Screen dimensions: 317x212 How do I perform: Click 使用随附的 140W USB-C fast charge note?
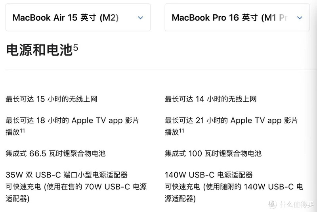coord(234,193)
